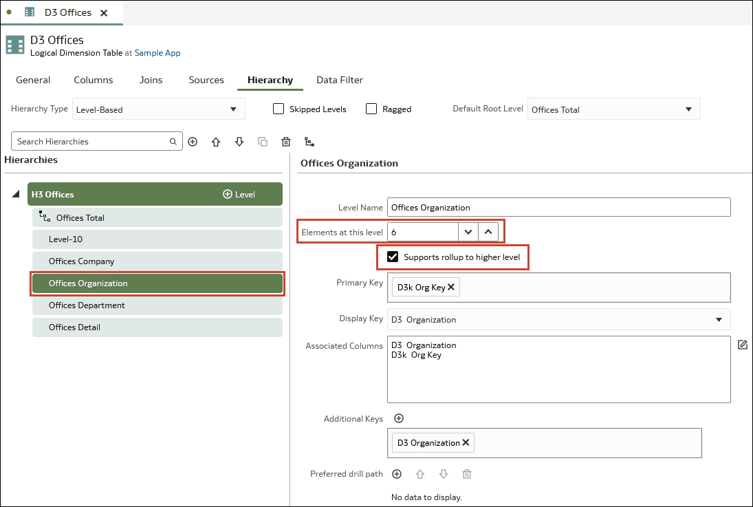Add an Additional Key with plus icon
Image resolution: width=753 pixels, height=507 pixels.
tap(398, 418)
